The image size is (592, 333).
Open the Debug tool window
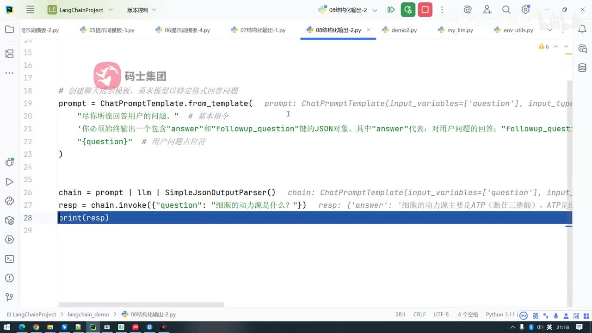pos(9,162)
